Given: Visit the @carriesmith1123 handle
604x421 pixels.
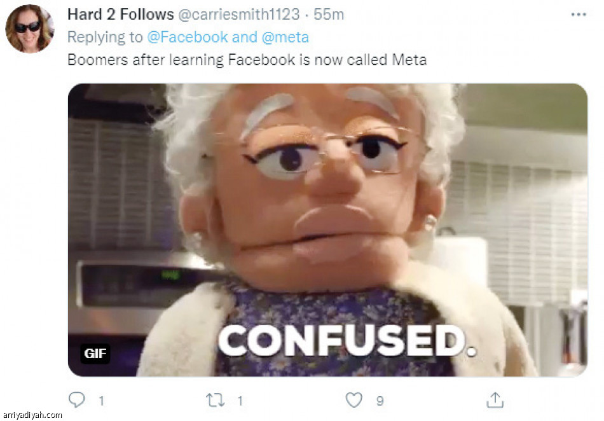Looking at the screenshot, I should pyautogui.click(x=239, y=15).
